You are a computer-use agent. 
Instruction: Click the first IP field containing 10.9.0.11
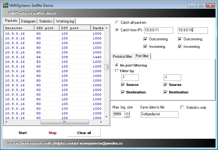pyautogui.click(x=158, y=30)
